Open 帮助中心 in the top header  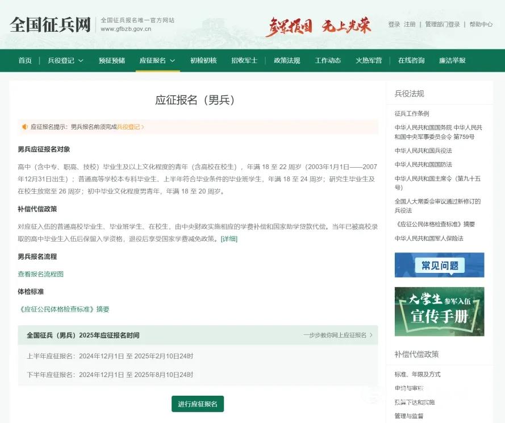coord(481,24)
